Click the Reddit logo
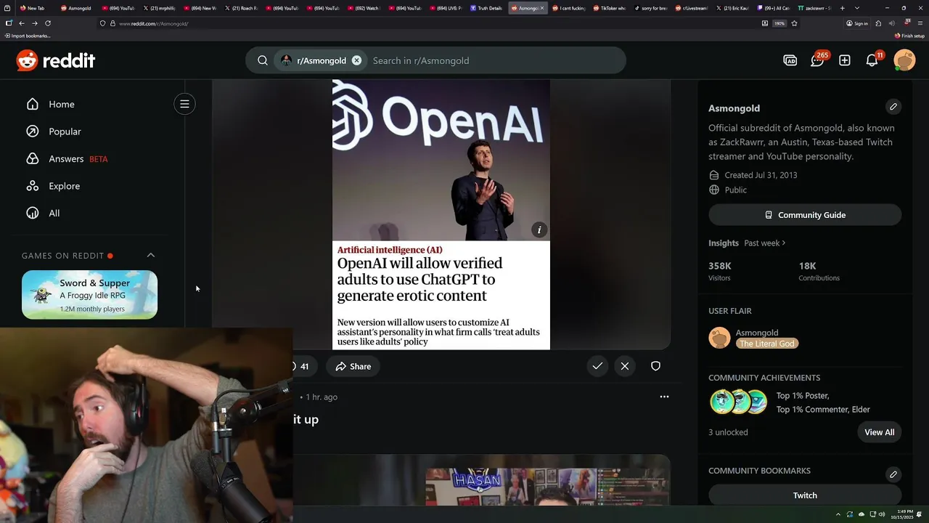 pyautogui.click(x=56, y=60)
